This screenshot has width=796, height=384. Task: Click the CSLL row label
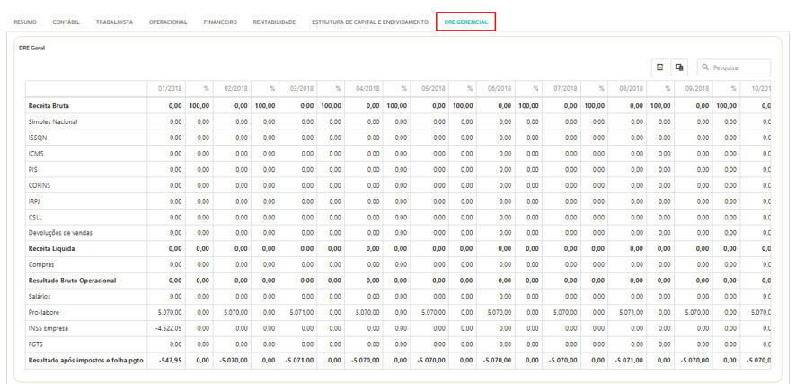click(x=36, y=217)
